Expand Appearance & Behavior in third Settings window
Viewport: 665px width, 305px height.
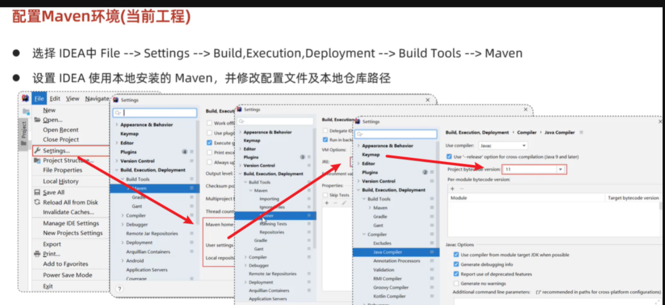pos(358,146)
